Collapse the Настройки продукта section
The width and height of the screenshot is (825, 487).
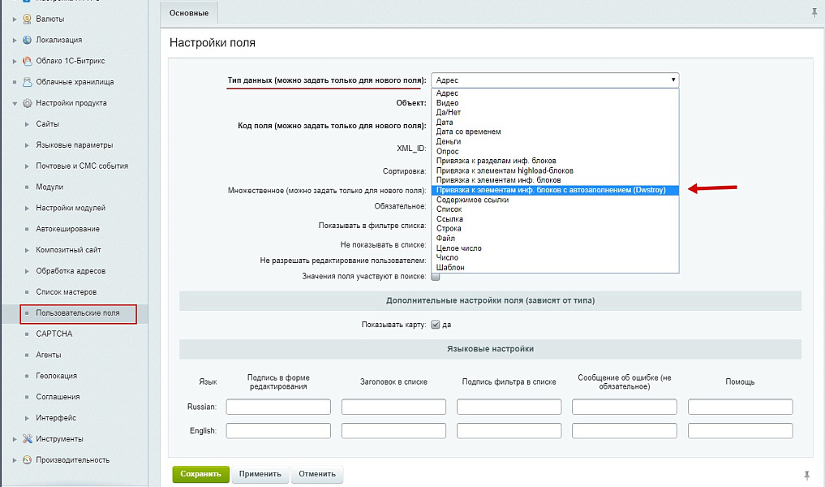(15, 103)
